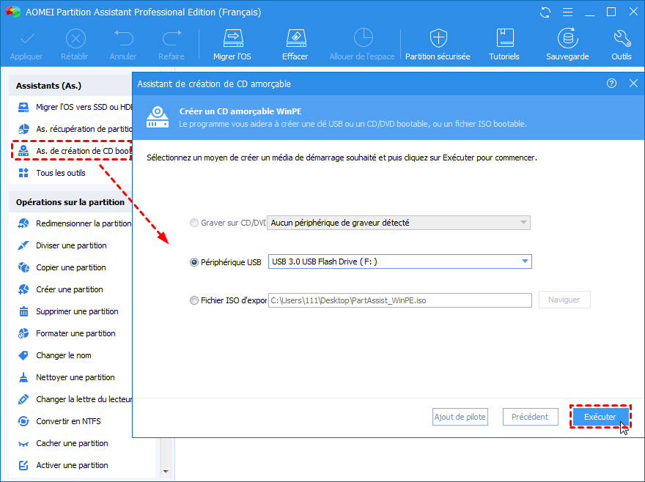Open Tous les outils

(x=52, y=173)
